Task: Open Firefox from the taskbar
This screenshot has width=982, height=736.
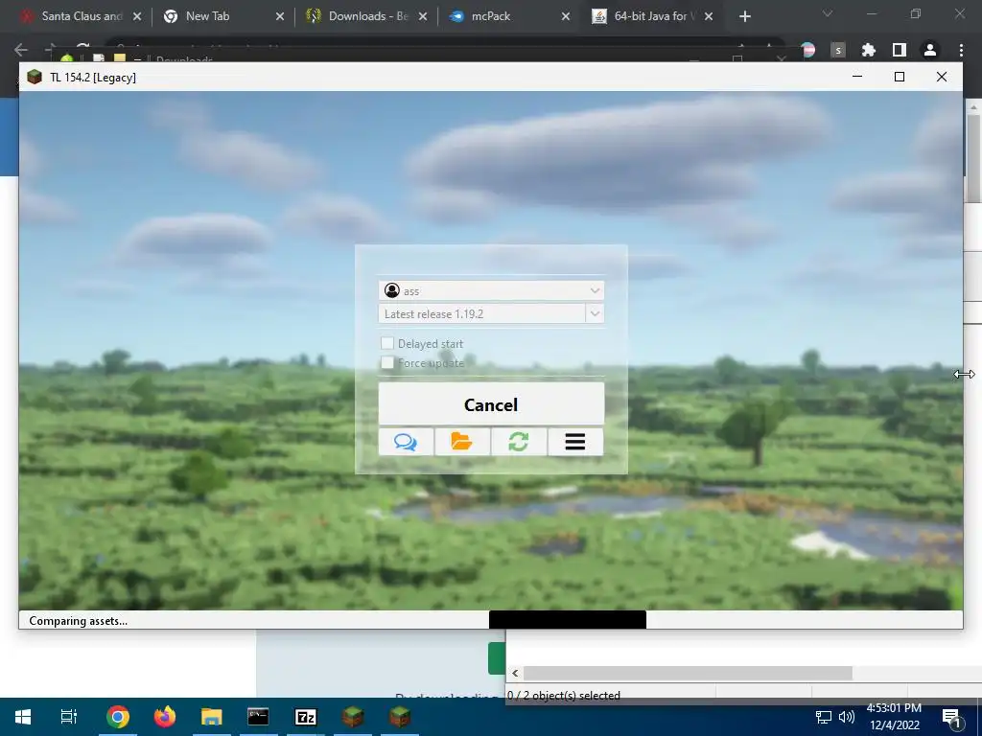Action: tap(165, 717)
